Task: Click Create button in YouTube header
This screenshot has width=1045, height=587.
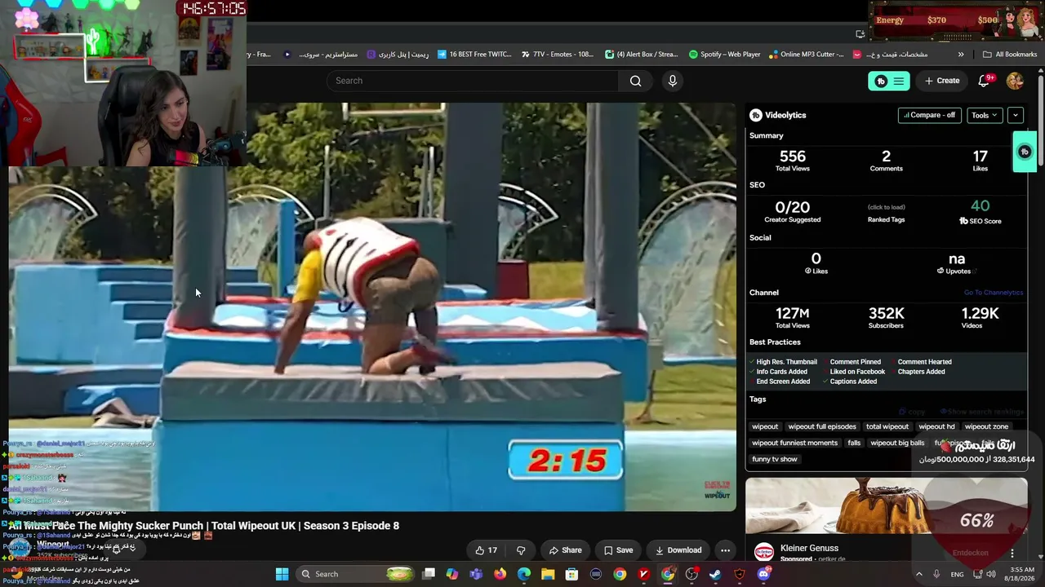Action: (x=942, y=81)
